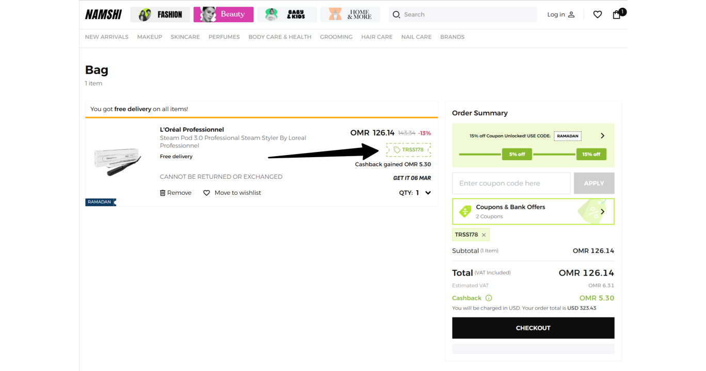Open the L'Oréal Professionnel brand link
This screenshot has height=371, width=706.
pyautogui.click(x=192, y=129)
